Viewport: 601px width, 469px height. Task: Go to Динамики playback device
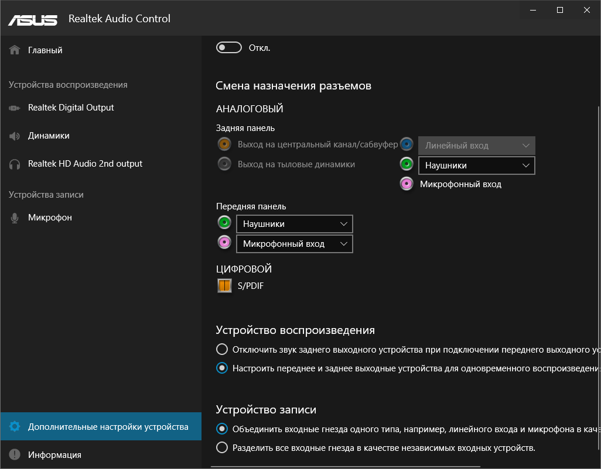click(49, 136)
